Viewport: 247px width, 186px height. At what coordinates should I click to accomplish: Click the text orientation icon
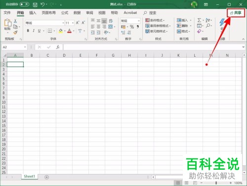click(106, 33)
